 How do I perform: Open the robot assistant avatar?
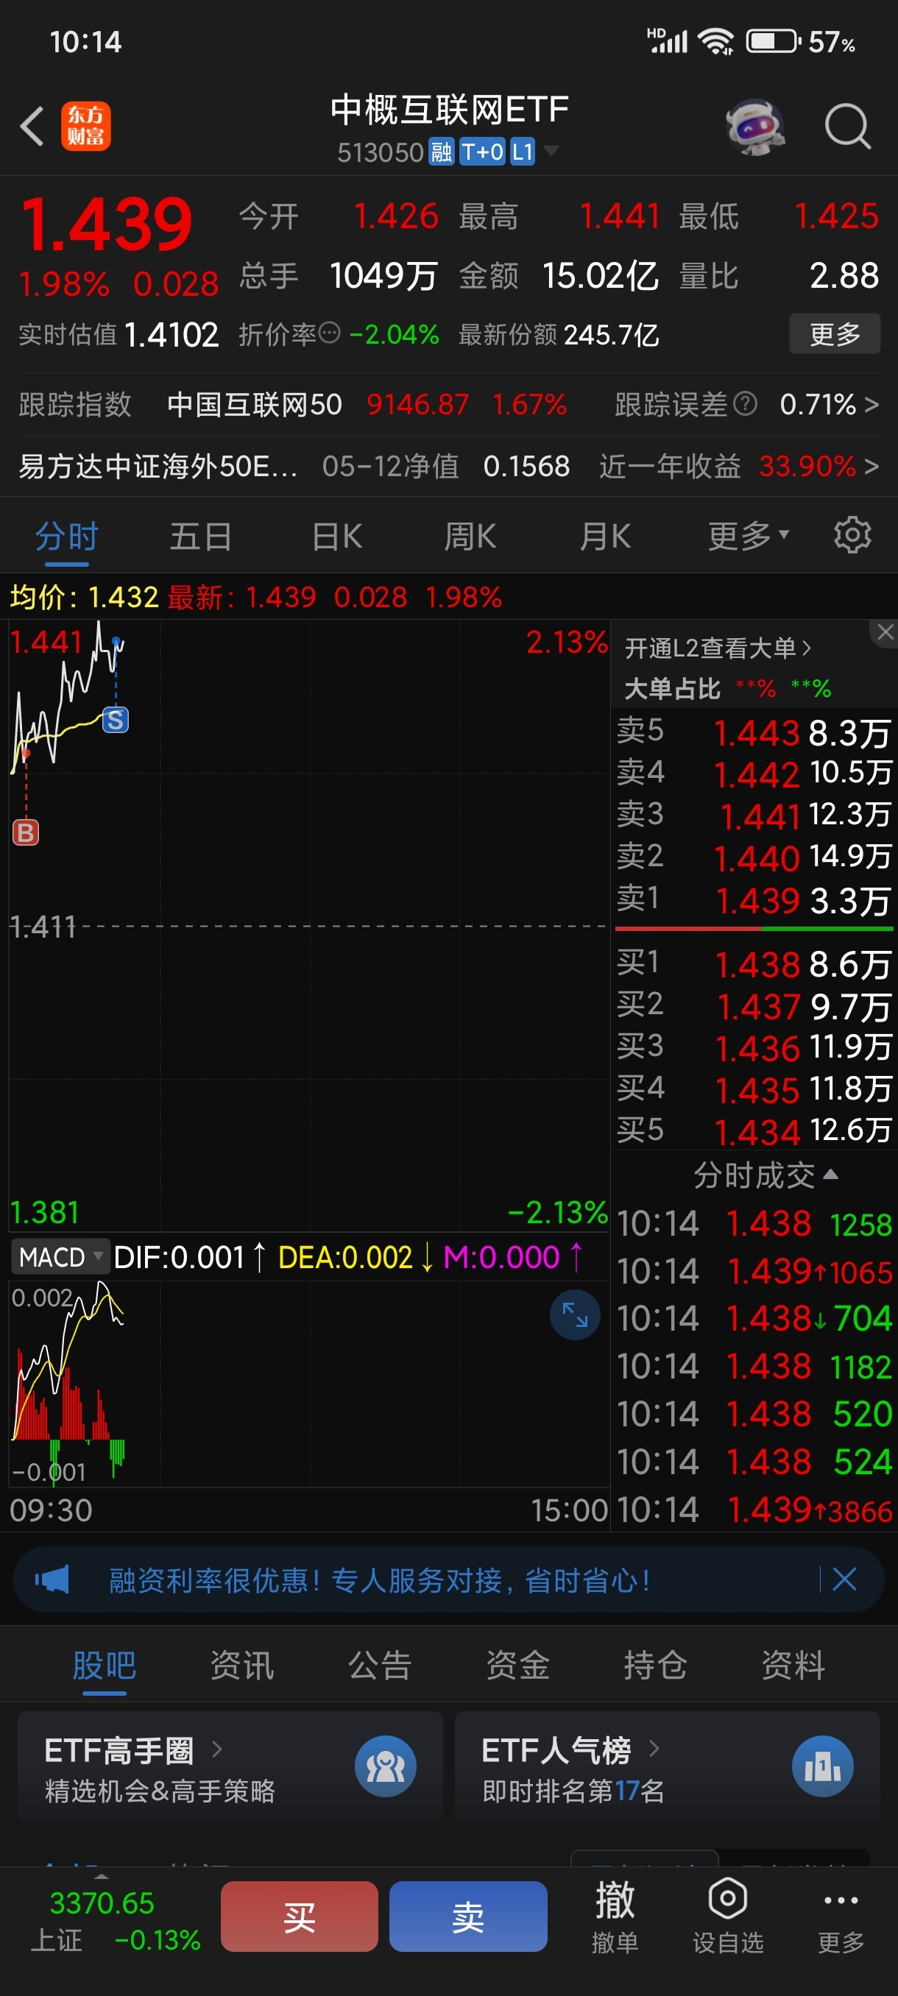(x=754, y=127)
